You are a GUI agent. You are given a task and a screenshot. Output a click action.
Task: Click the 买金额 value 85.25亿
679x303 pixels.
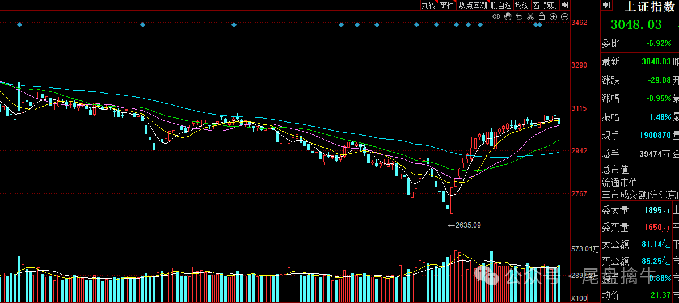click(x=657, y=261)
